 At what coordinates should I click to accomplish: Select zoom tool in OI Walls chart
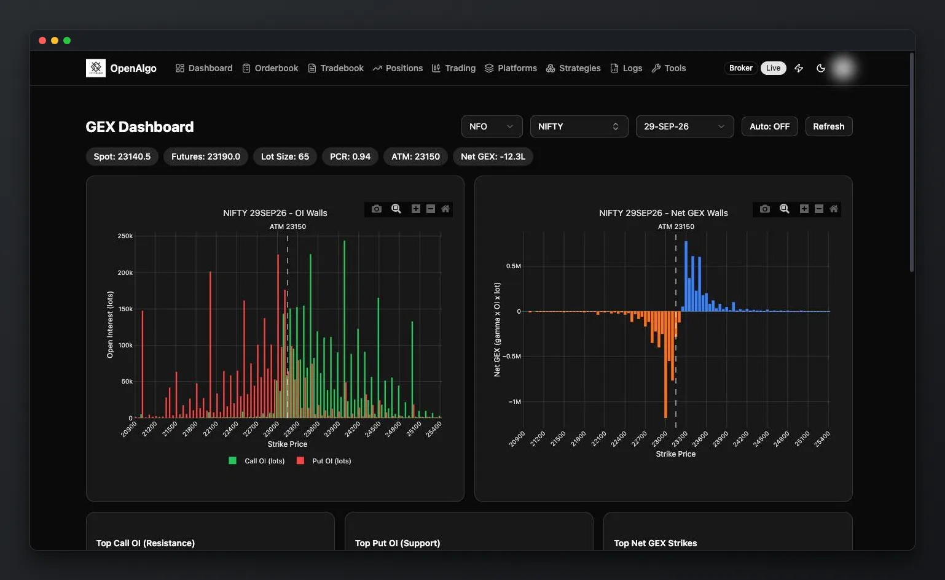tap(396, 209)
